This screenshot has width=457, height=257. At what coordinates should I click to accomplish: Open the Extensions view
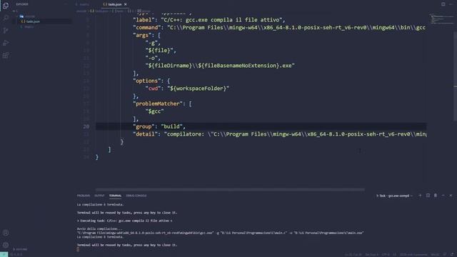pos(6,56)
